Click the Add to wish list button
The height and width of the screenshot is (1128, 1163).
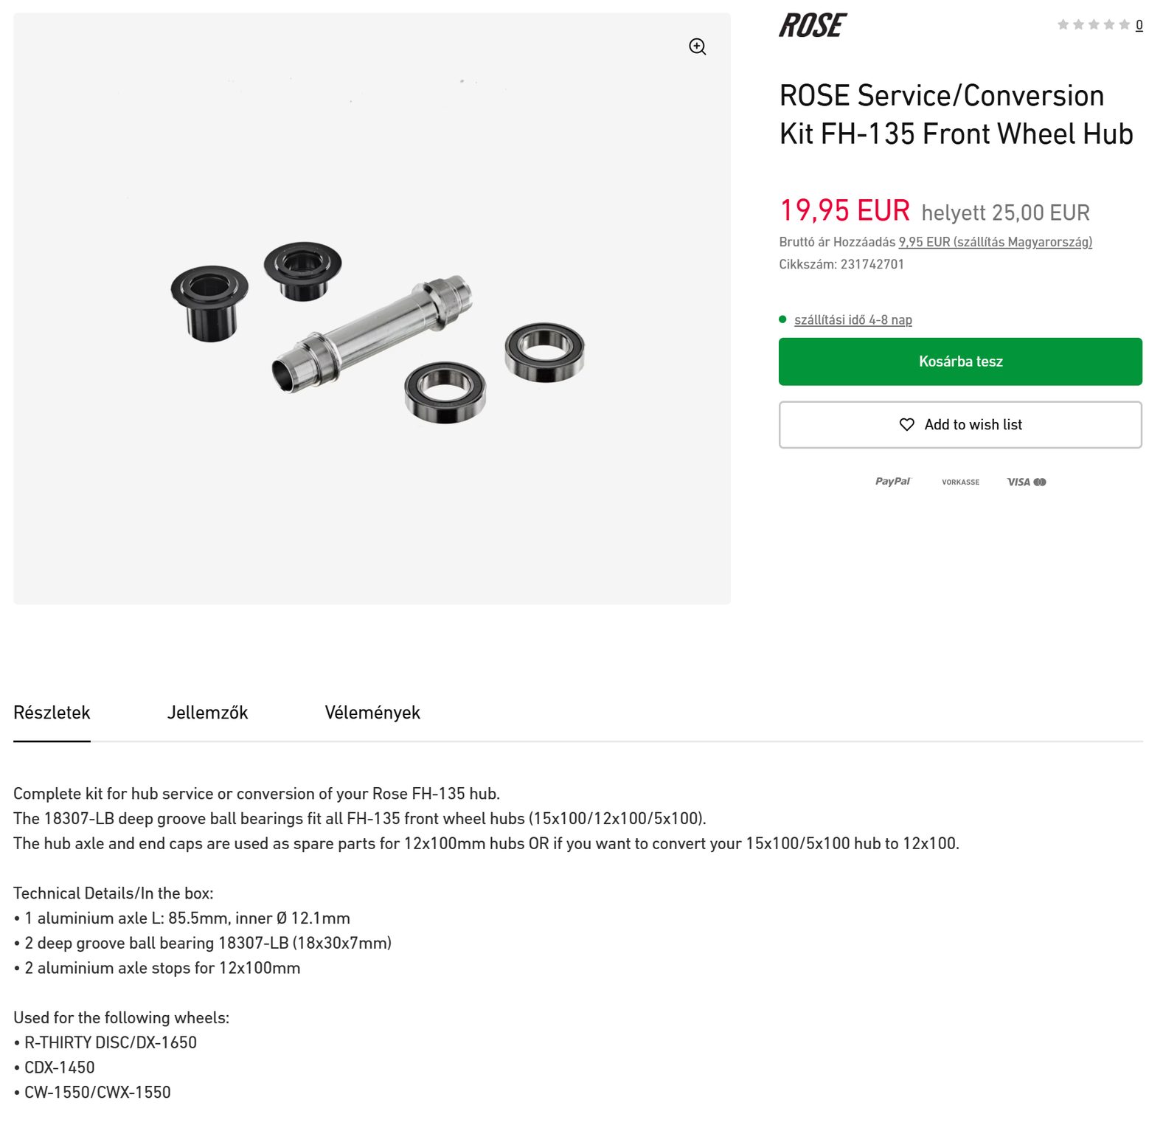pyautogui.click(x=960, y=425)
